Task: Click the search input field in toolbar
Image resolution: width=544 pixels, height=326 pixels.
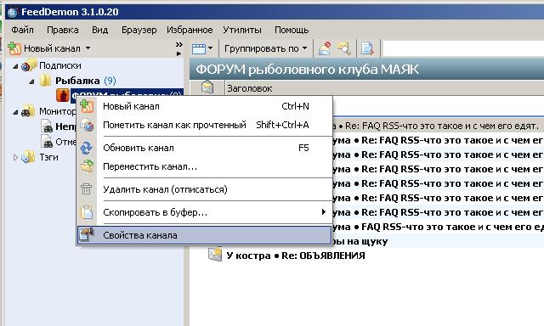Action: 462,48
